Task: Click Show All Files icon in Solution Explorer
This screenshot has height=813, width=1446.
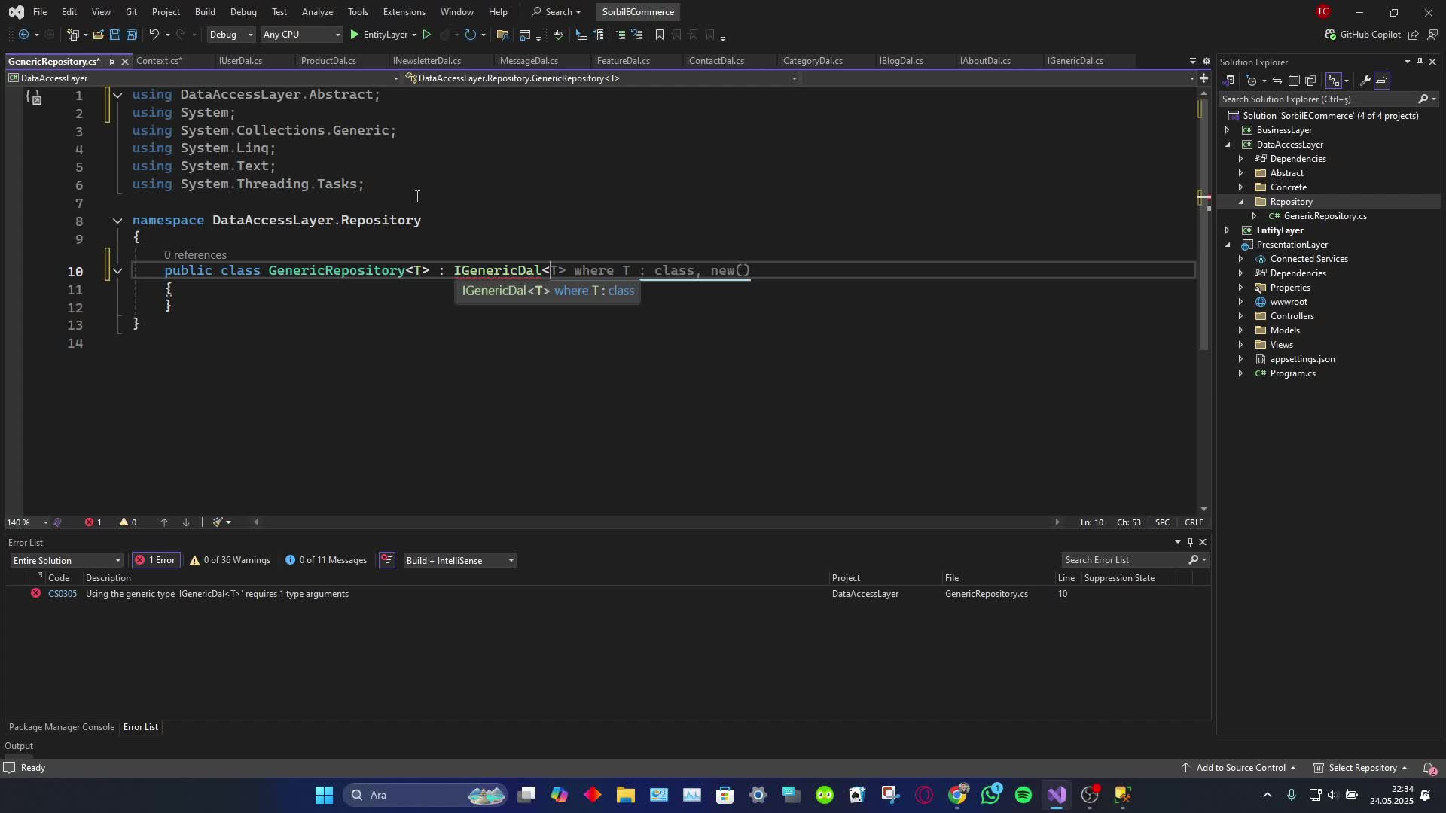Action: (1310, 81)
